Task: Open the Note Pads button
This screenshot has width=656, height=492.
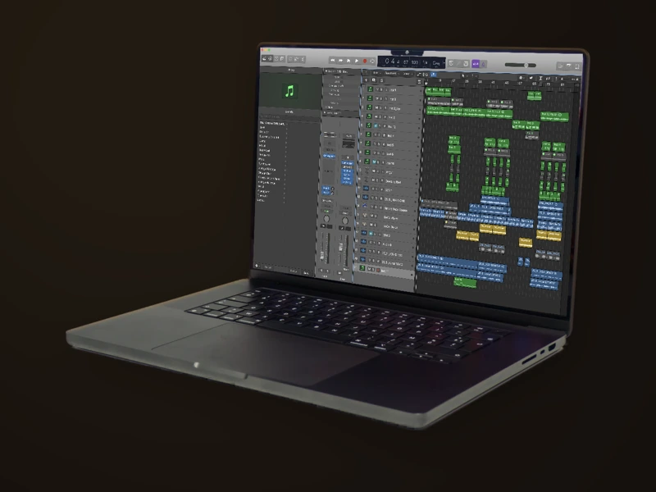Action: [569, 66]
